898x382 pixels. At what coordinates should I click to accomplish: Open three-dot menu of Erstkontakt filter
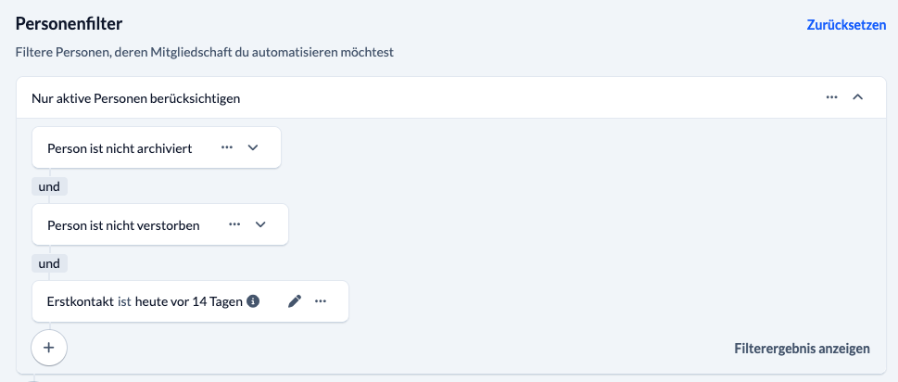(321, 301)
